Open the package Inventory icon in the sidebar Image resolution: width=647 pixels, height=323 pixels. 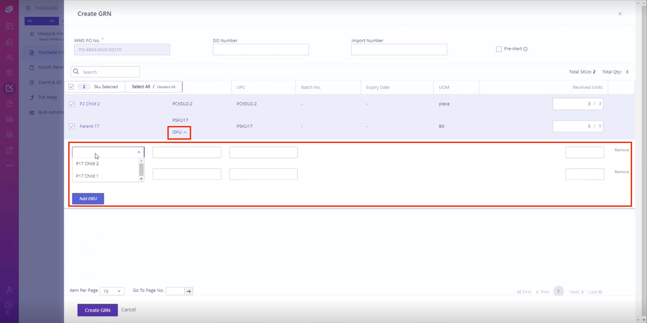point(9,73)
